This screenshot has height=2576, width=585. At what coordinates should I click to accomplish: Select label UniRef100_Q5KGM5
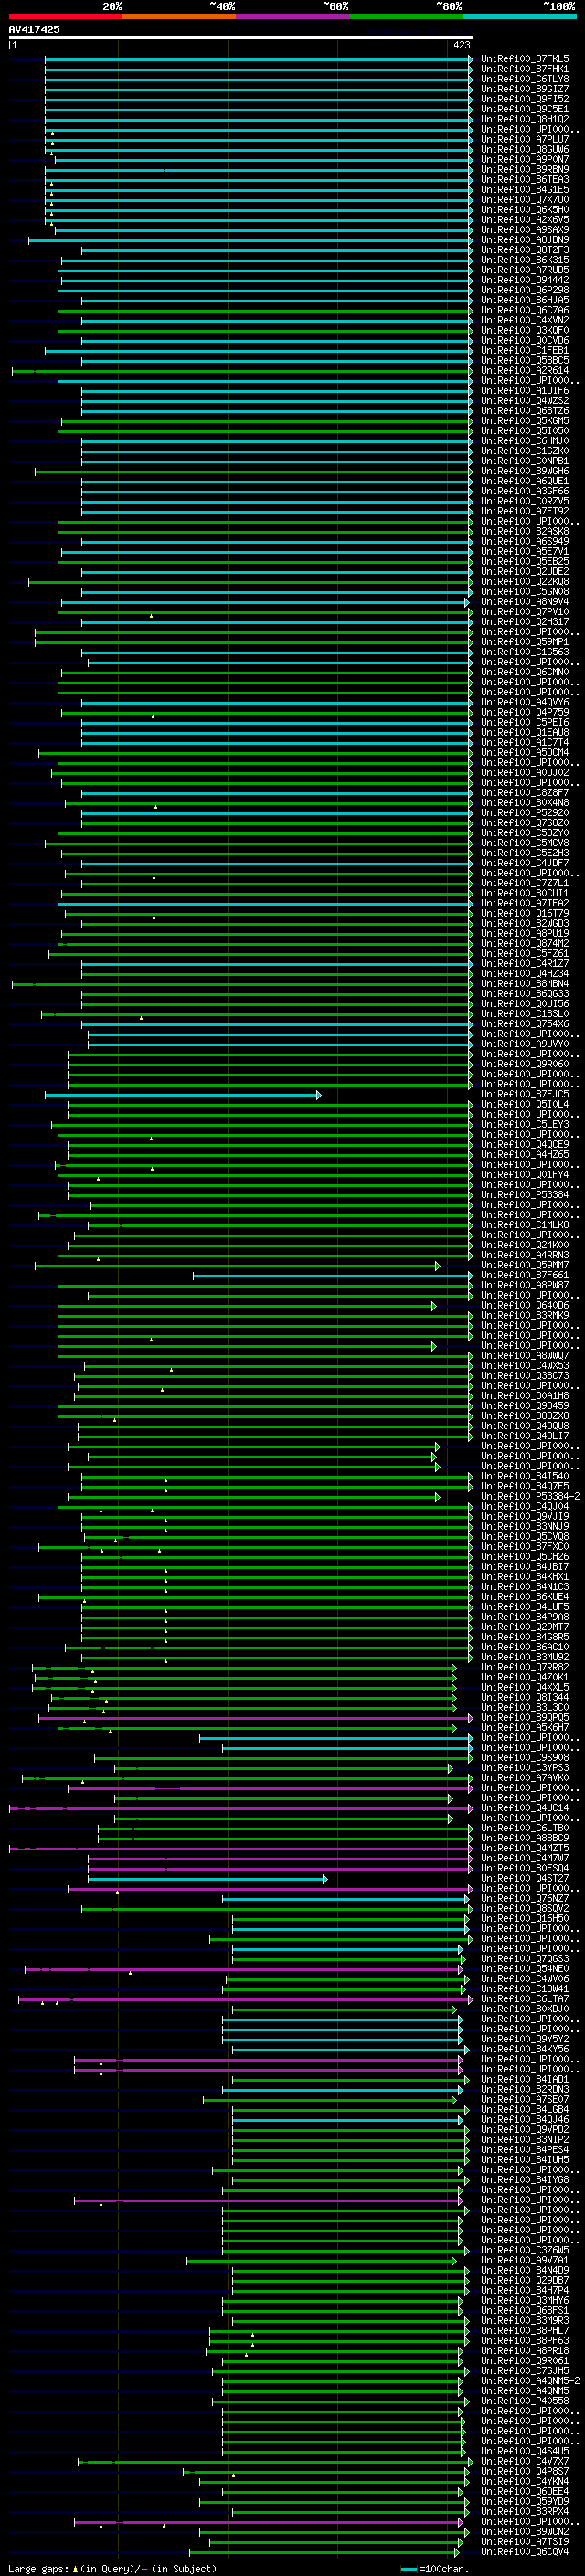tap(524, 421)
